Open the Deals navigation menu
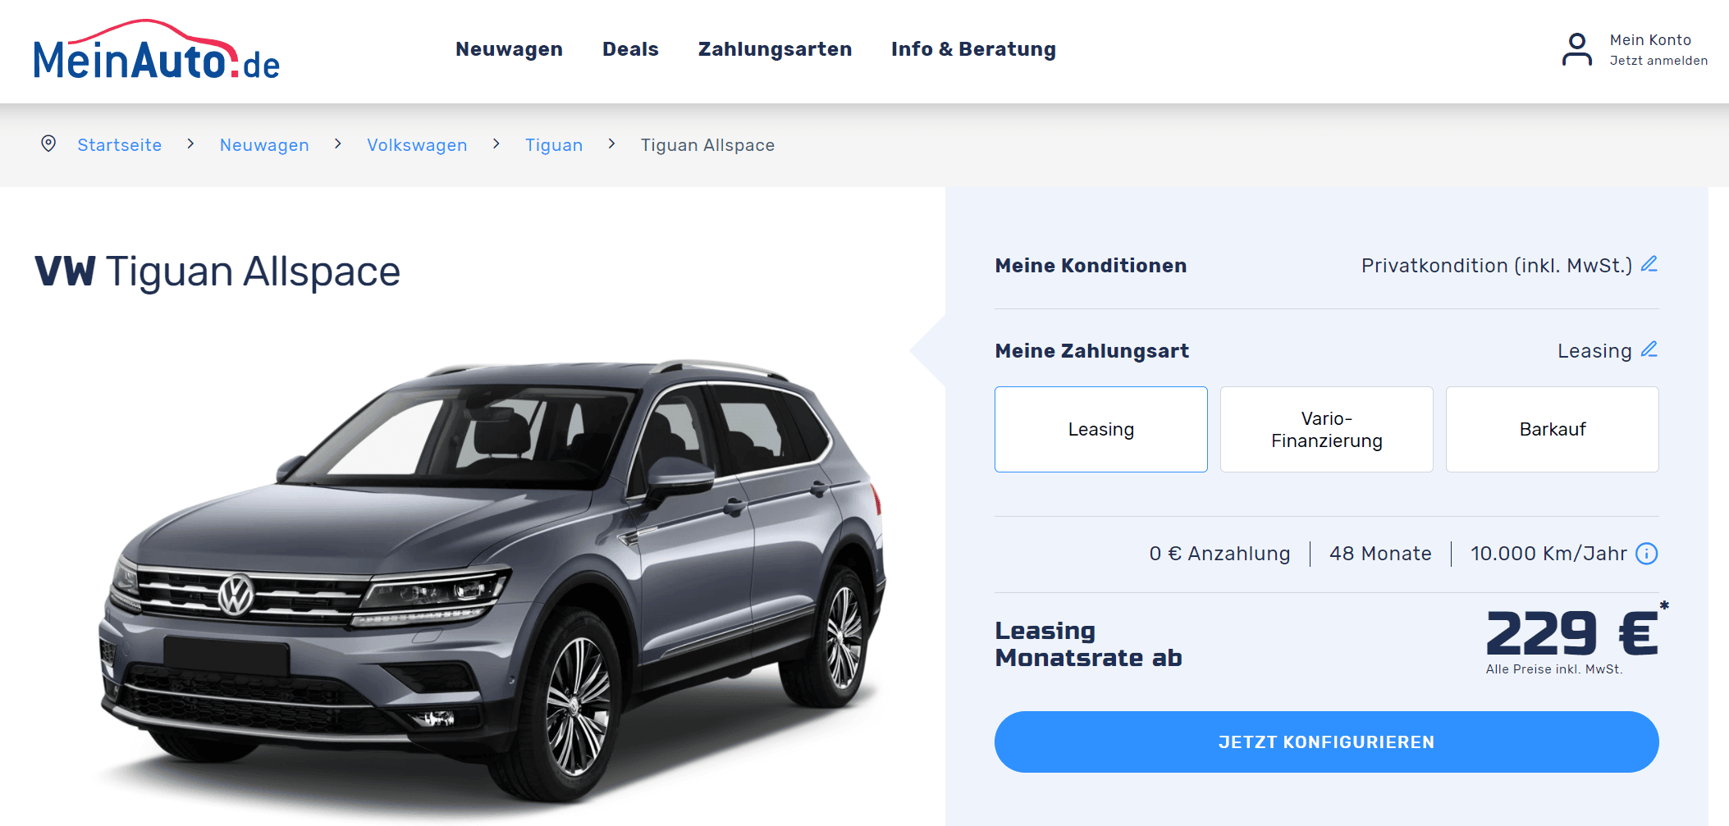 (630, 49)
